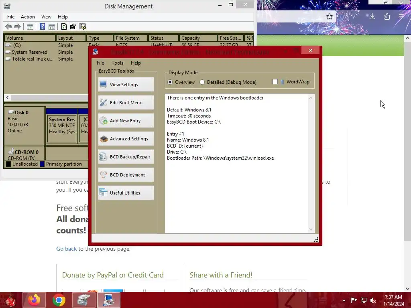The width and height of the screenshot is (411, 308).
Task: Click the Totale real linuk volume icon
Action: (x=8, y=59)
